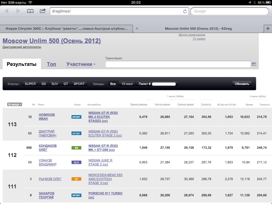Click speed value 304,56
The width and height of the screenshot is (272, 204).
206,117
